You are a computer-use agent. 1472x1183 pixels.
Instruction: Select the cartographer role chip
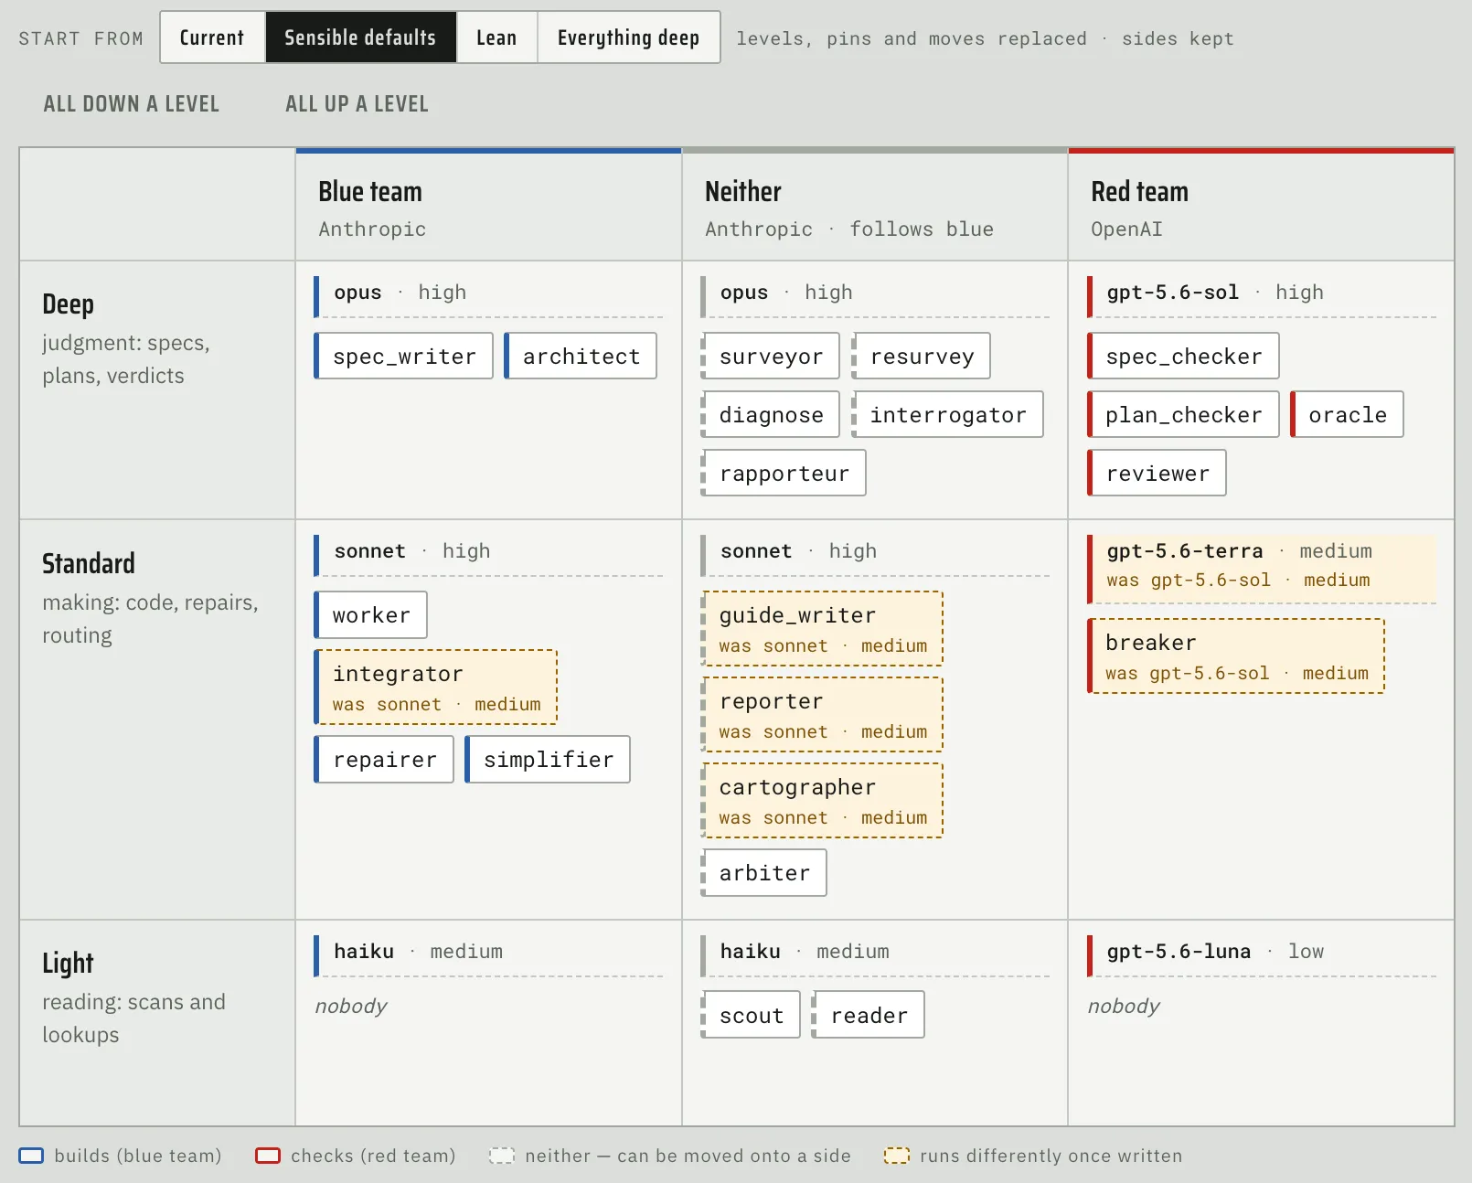(822, 800)
